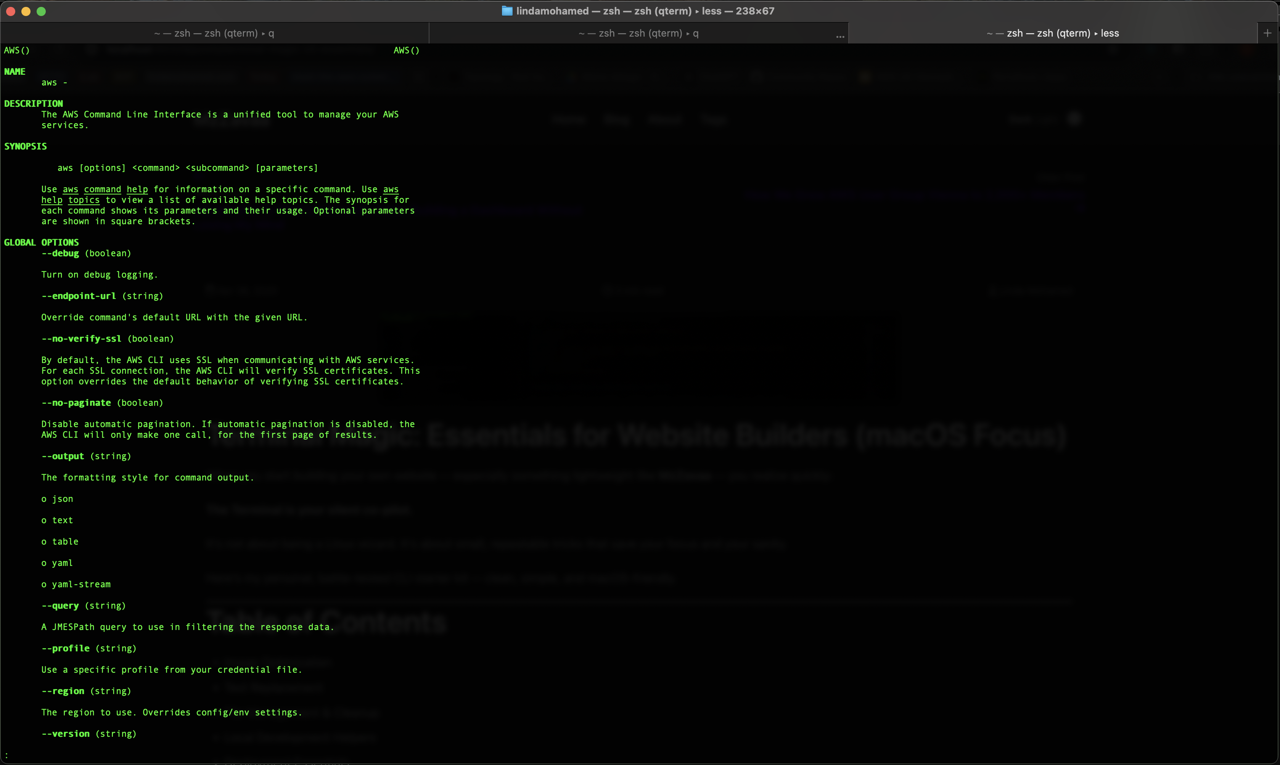Click the '--debug' option text
Image resolution: width=1280 pixels, height=765 pixels.
pos(60,253)
